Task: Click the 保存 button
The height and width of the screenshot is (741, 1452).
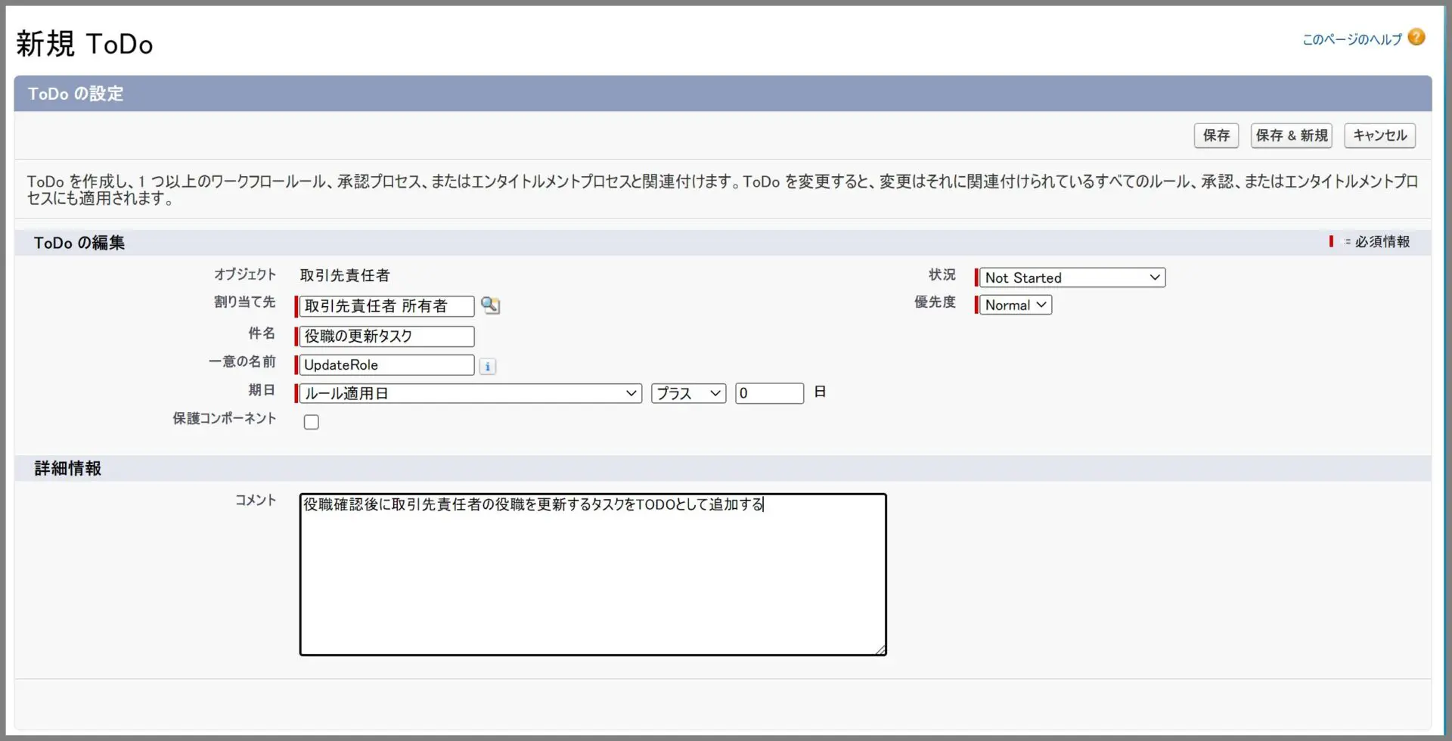Action: pos(1216,135)
